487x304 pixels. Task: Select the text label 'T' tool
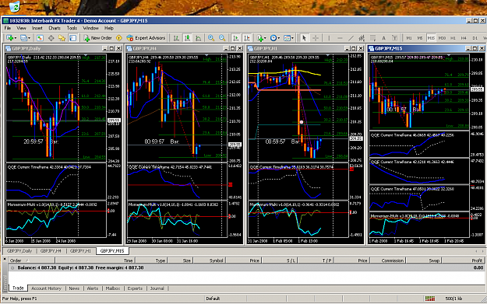(x=394, y=38)
